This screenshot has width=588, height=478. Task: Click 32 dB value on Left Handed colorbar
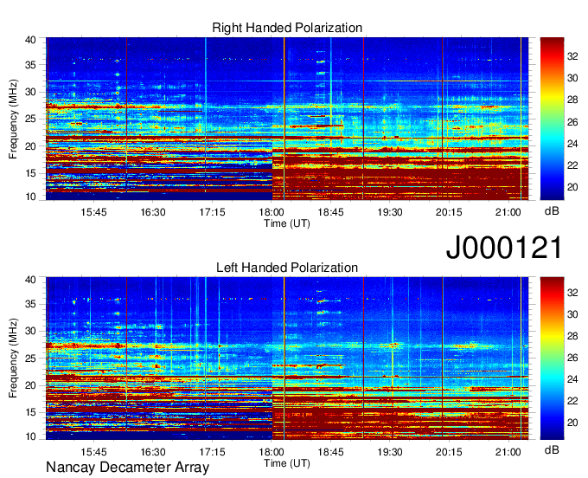572,293
